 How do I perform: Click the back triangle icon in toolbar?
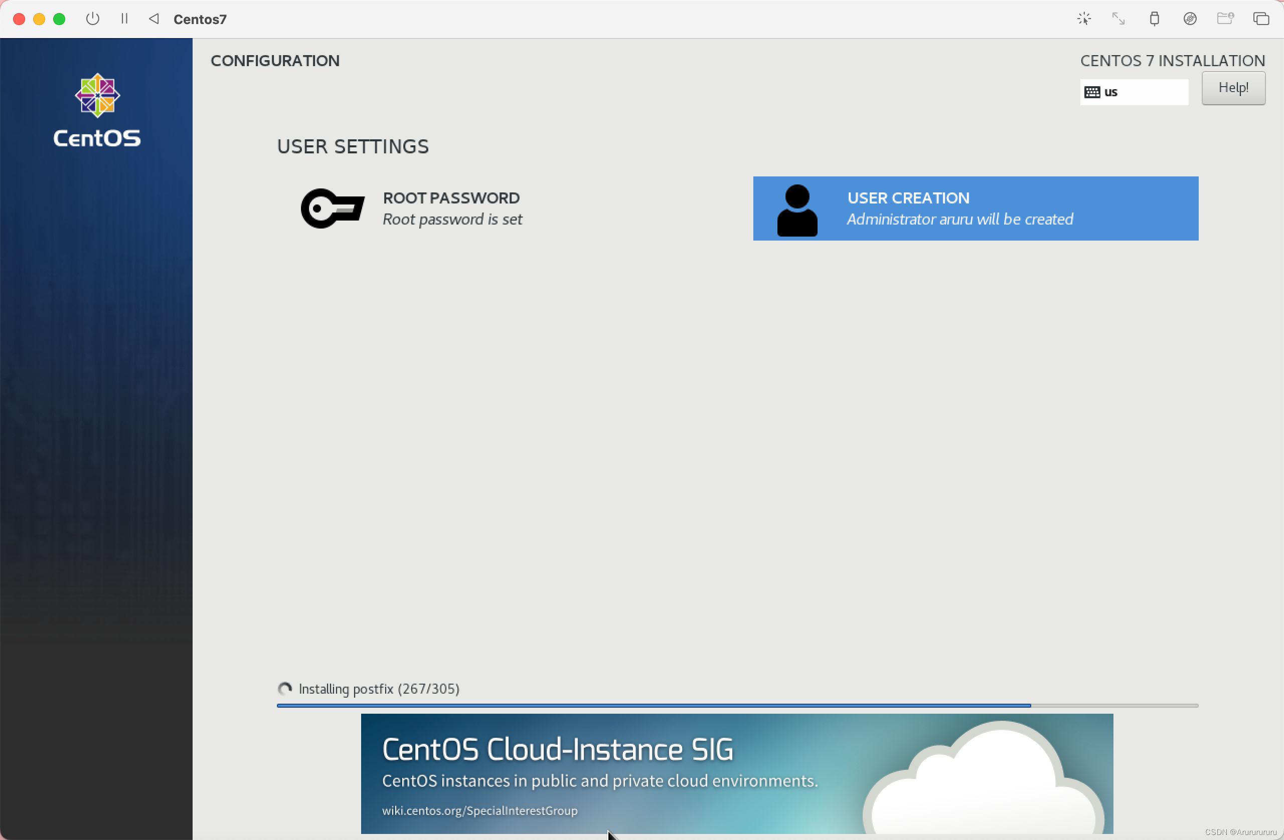pyautogui.click(x=154, y=19)
